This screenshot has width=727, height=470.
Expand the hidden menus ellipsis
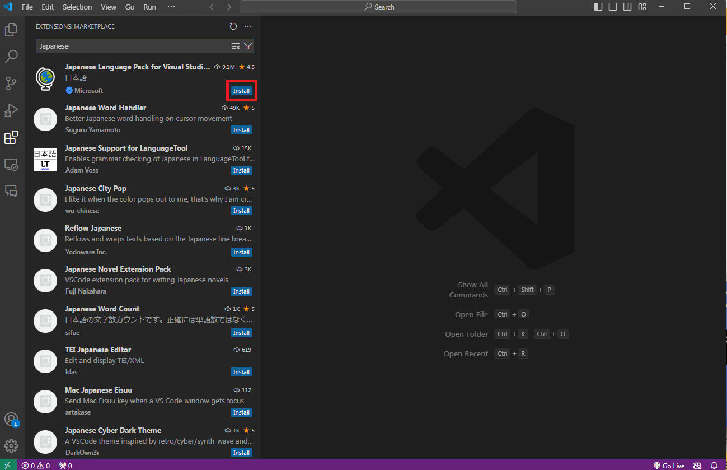pos(171,7)
